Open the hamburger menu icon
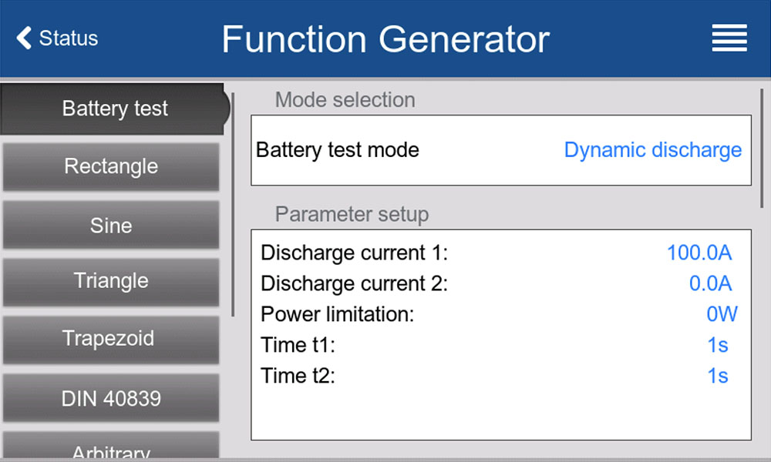 pos(729,38)
